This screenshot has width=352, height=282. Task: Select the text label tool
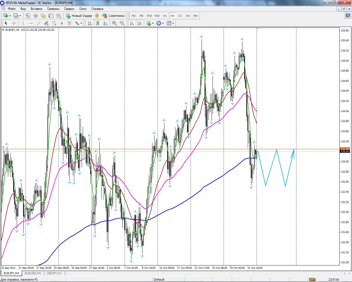tap(62, 23)
